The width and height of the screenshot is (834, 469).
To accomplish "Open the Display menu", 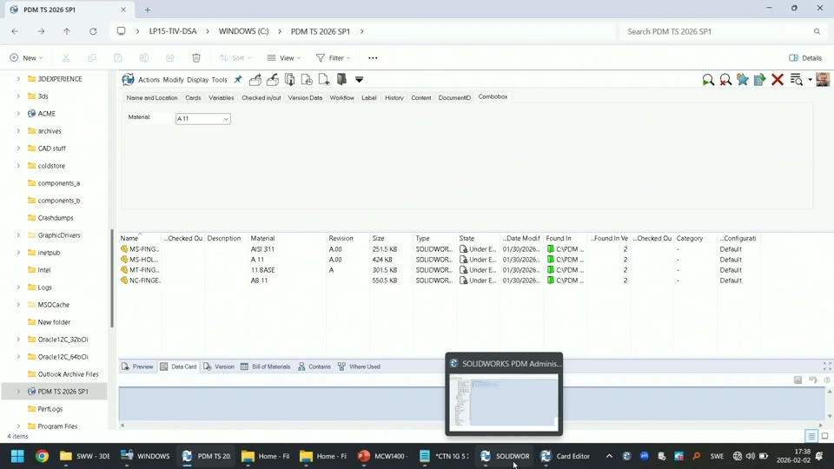I will (198, 80).
